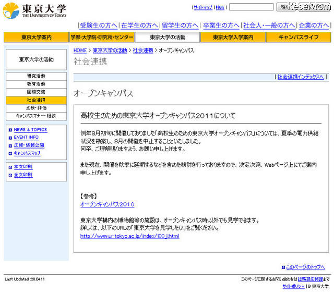The width and height of the screenshot is (334, 294).
Task: Open the オープンキャンパス2010 reference link
Action: tap(108, 204)
